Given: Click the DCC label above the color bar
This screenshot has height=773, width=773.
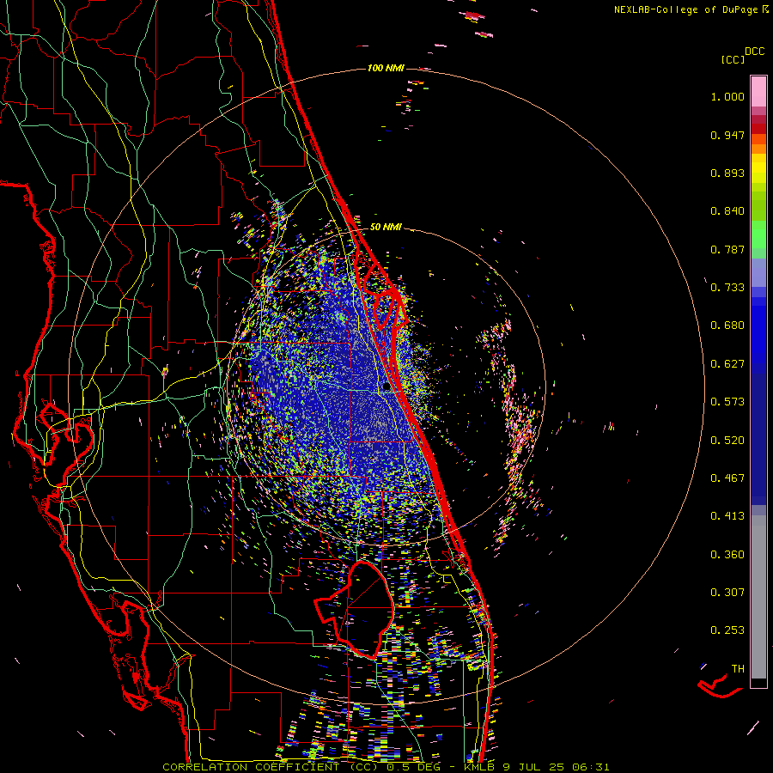Looking at the screenshot, I should (754, 52).
